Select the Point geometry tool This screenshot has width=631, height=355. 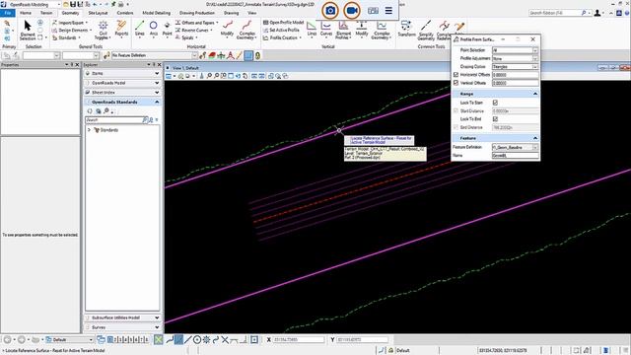pos(167,29)
